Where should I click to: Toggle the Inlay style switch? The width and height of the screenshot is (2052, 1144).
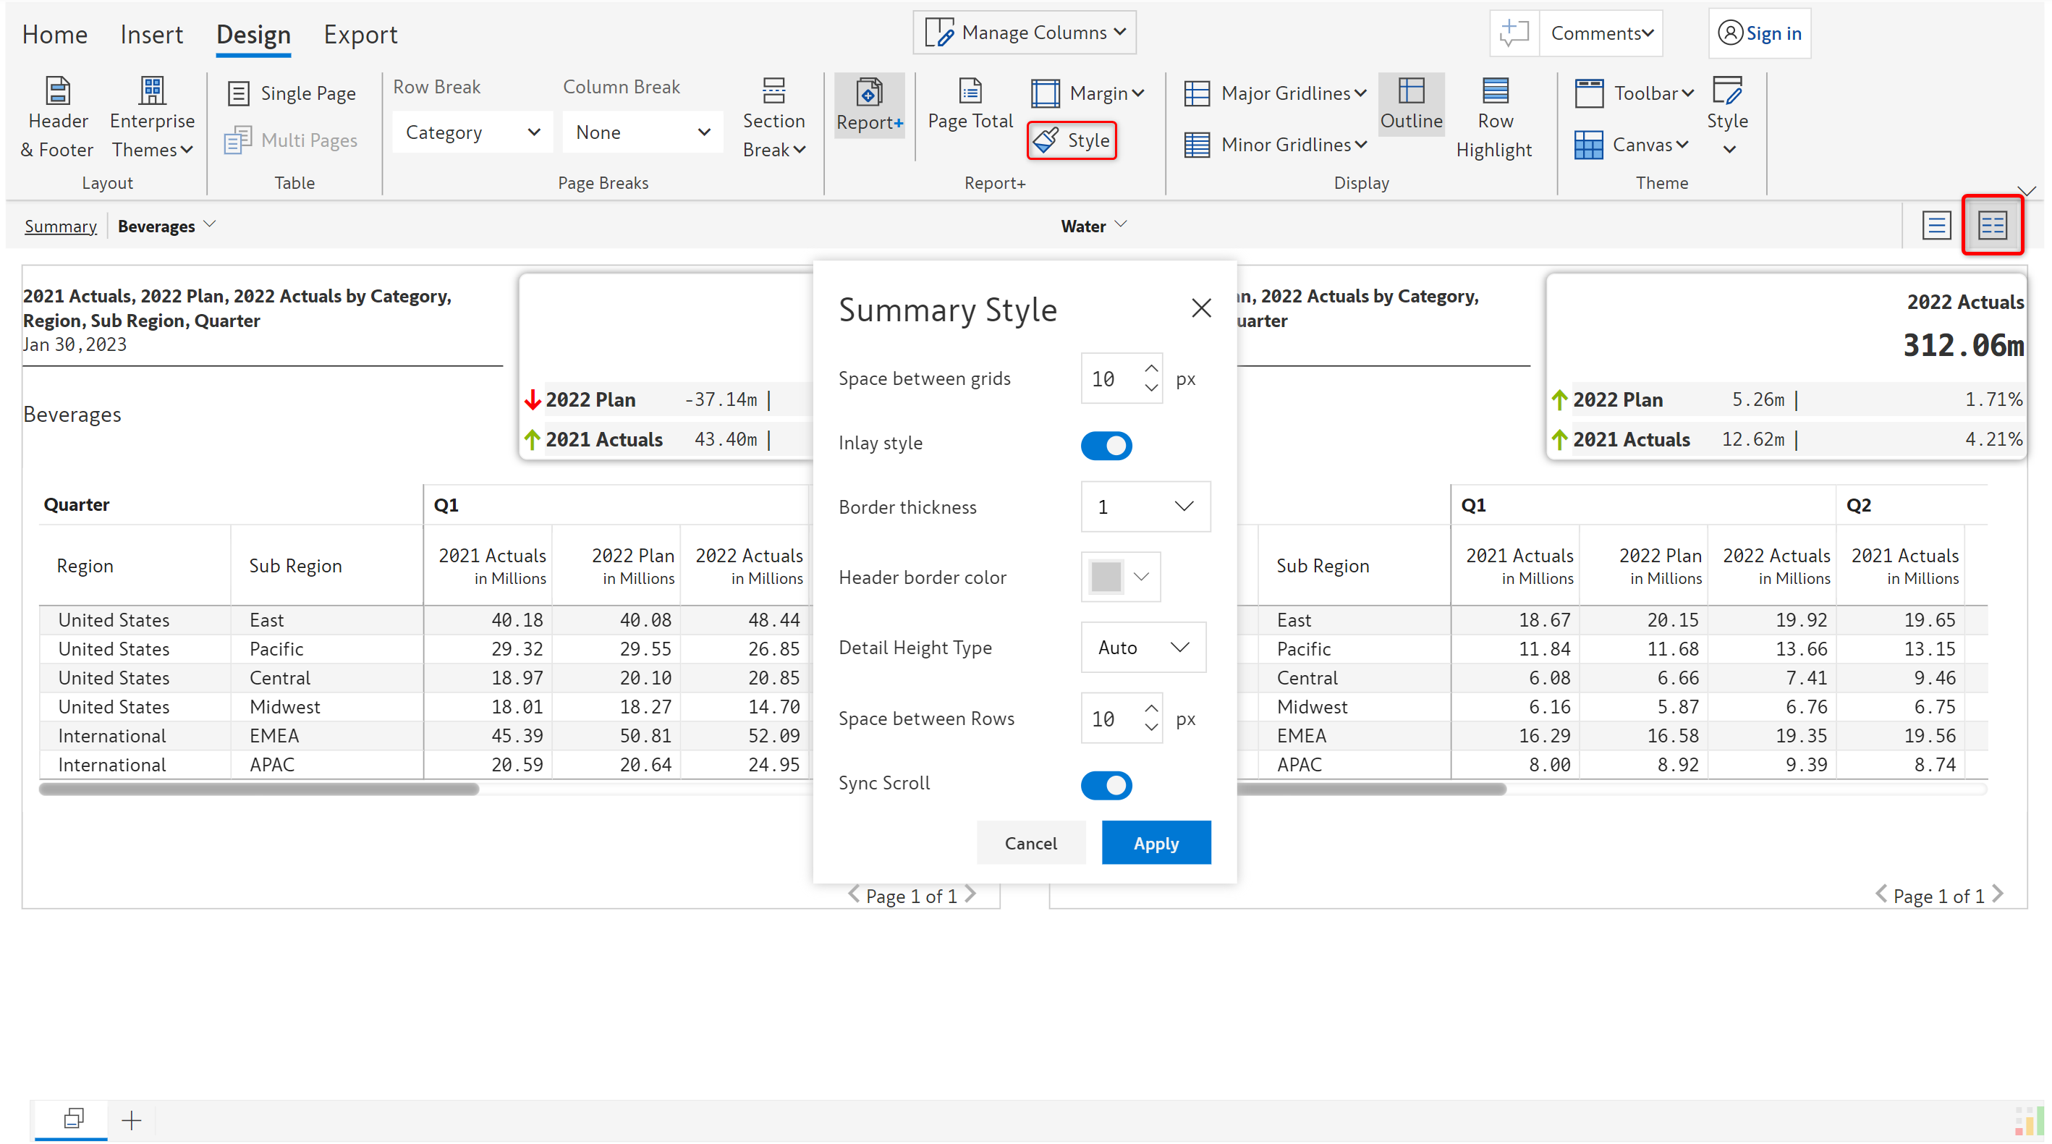[x=1106, y=445]
